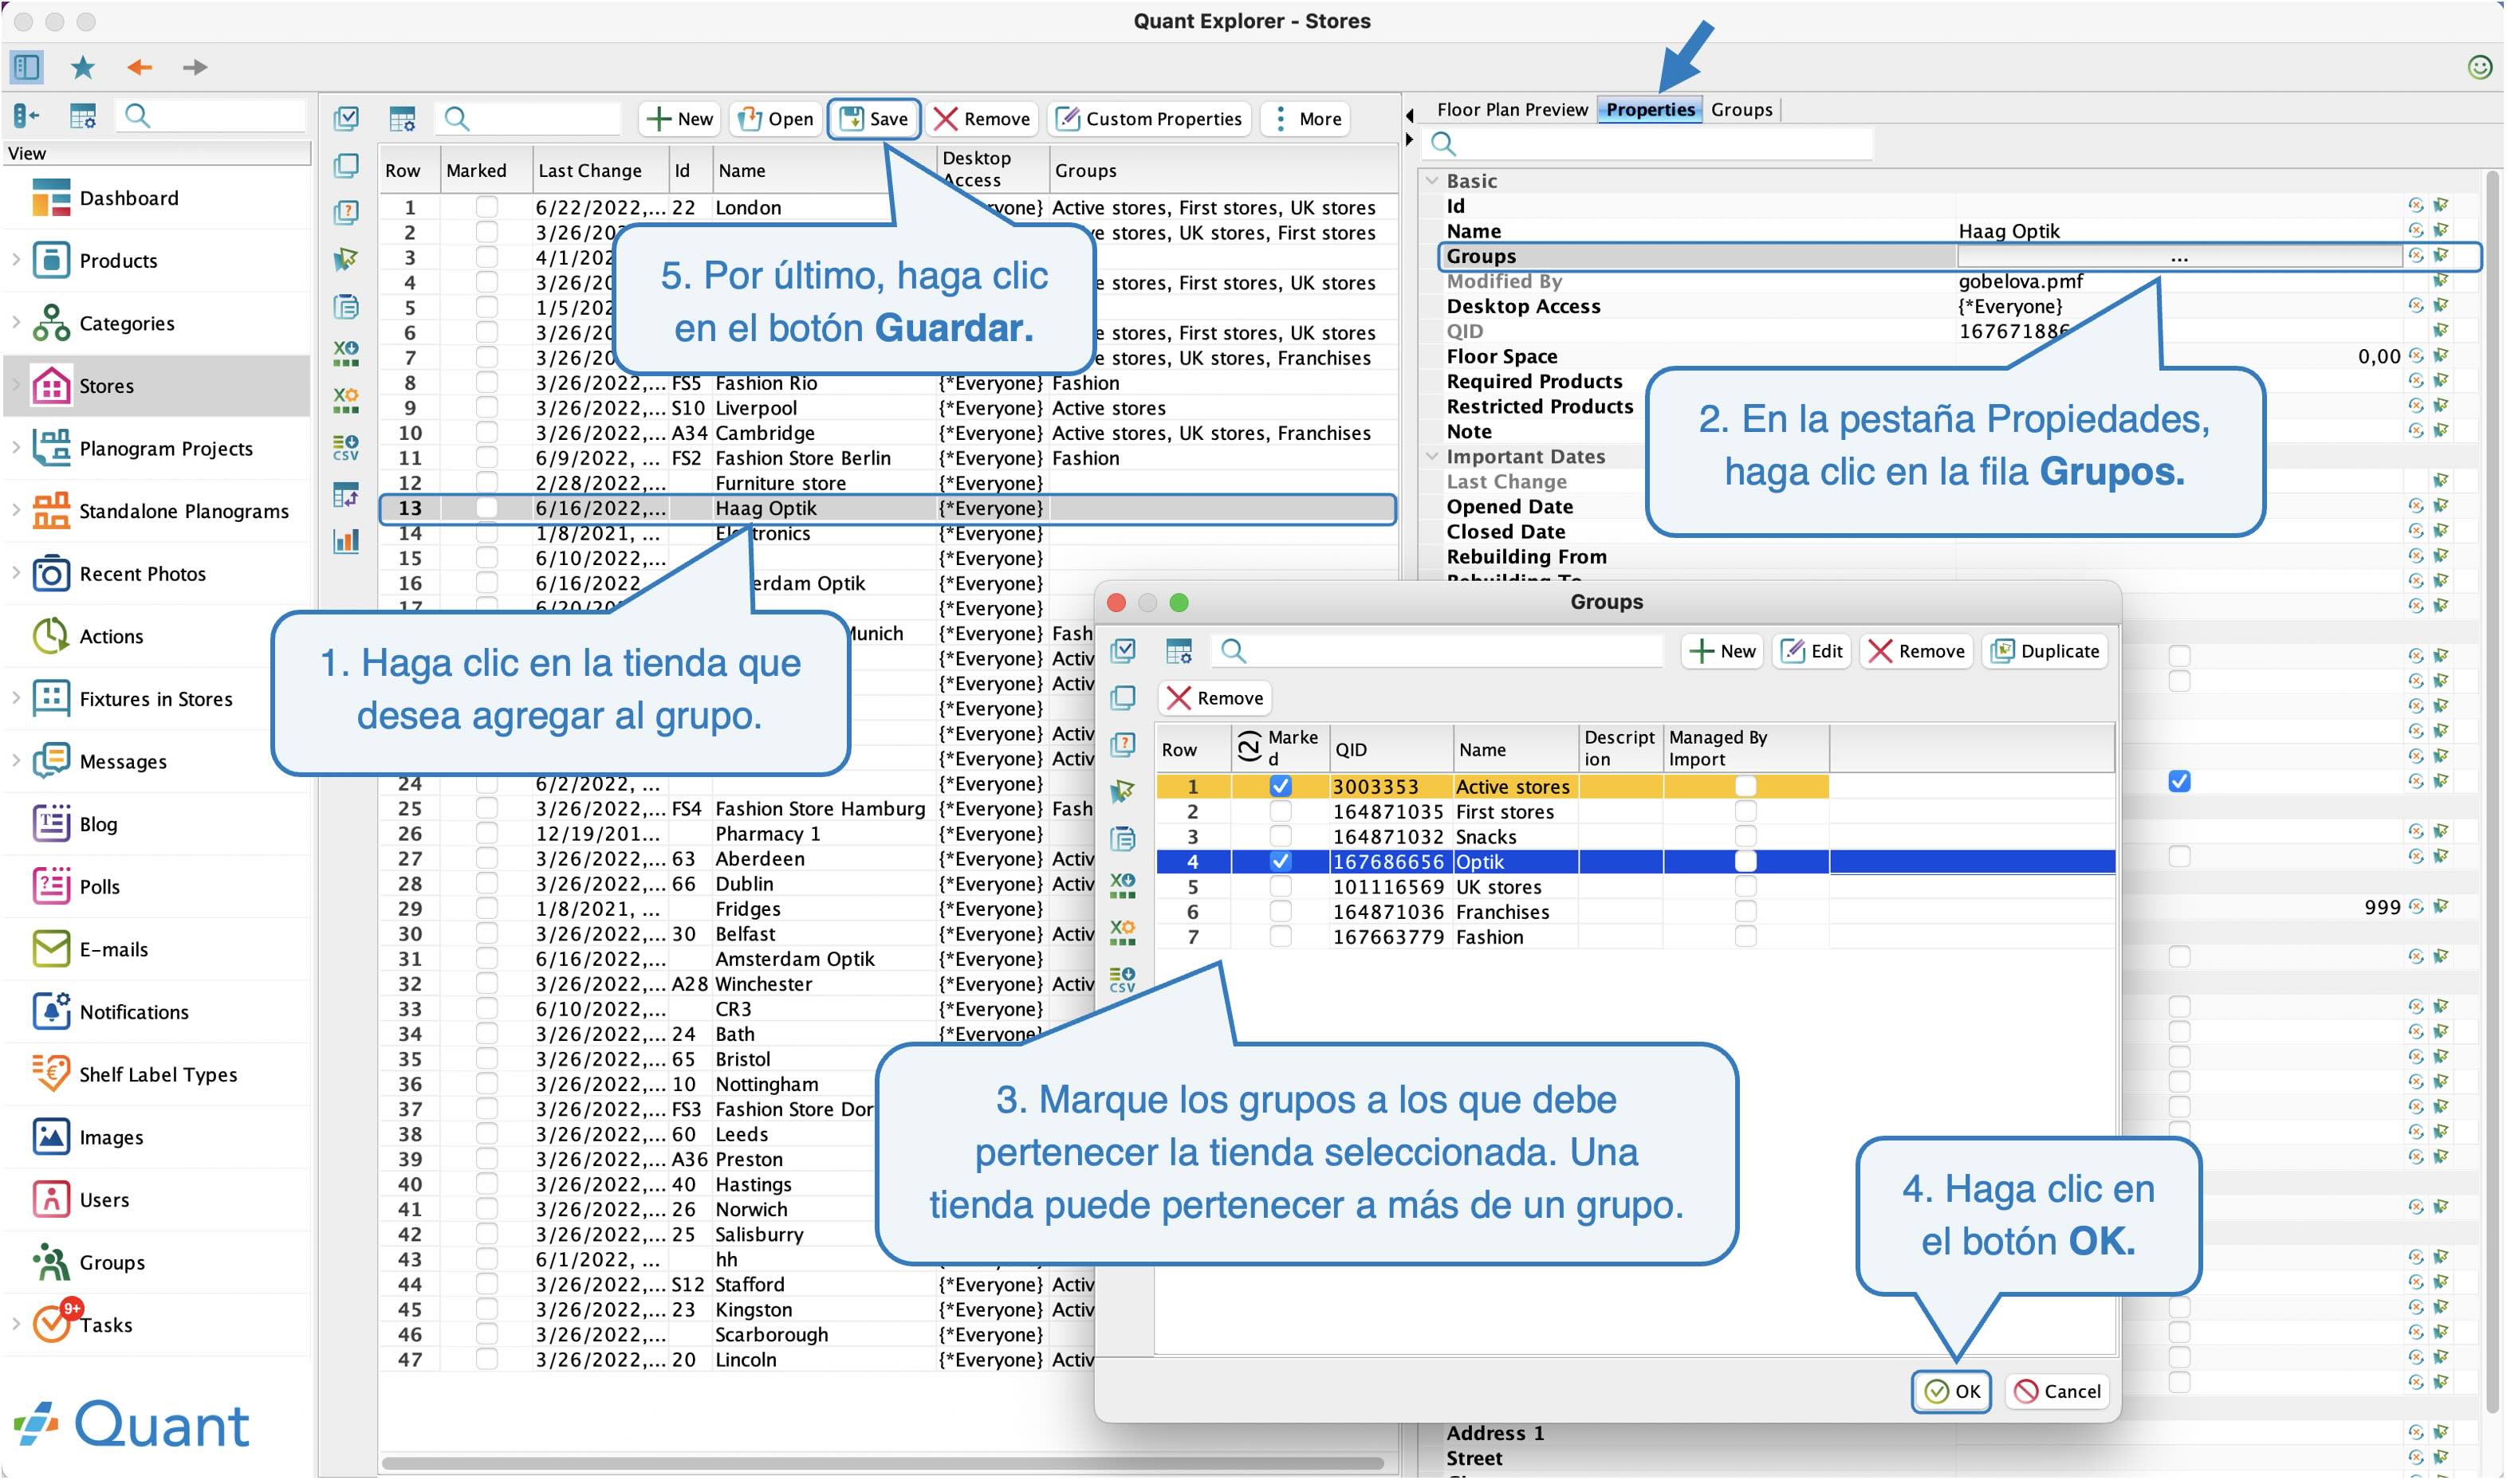Switch to the Groups tab in right panel

pos(1742,109)
